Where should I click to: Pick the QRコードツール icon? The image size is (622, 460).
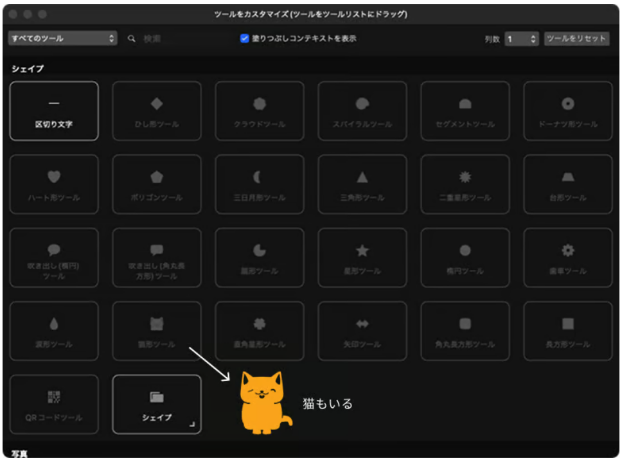click(x=54, y=398)
